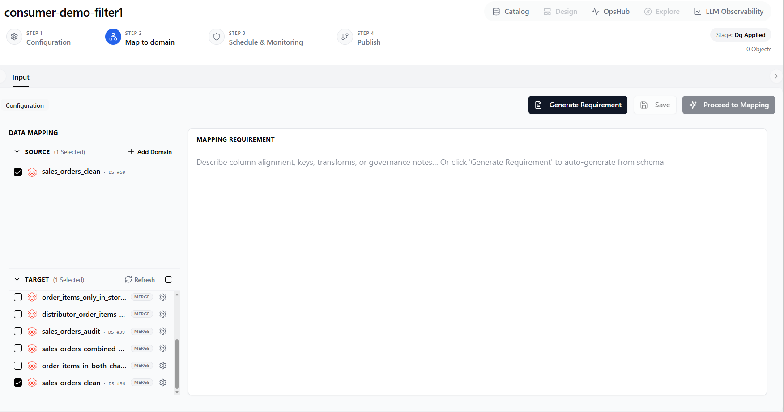This screenshot has width=784, height=412.
Task: Click the Catalog database icon
Action: click(x=496, y=12)
